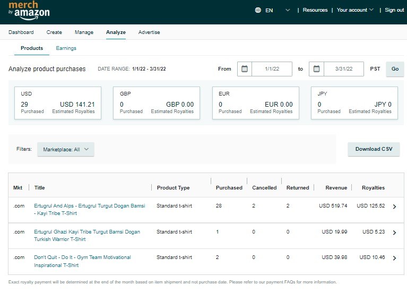Sort by the Royalties column header
Screen dimensions: 407x293
(x=373, y=187)
